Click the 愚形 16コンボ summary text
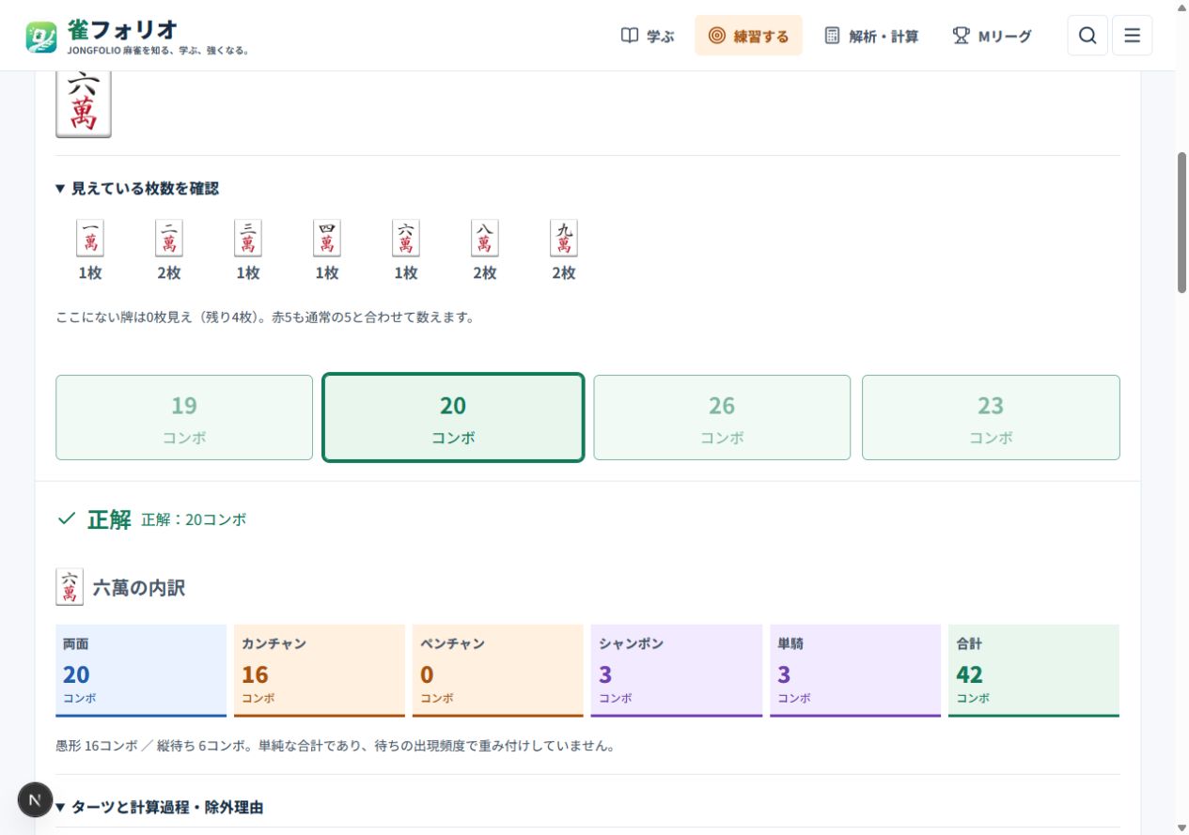 pyautogui.click(x=335, y=747)
